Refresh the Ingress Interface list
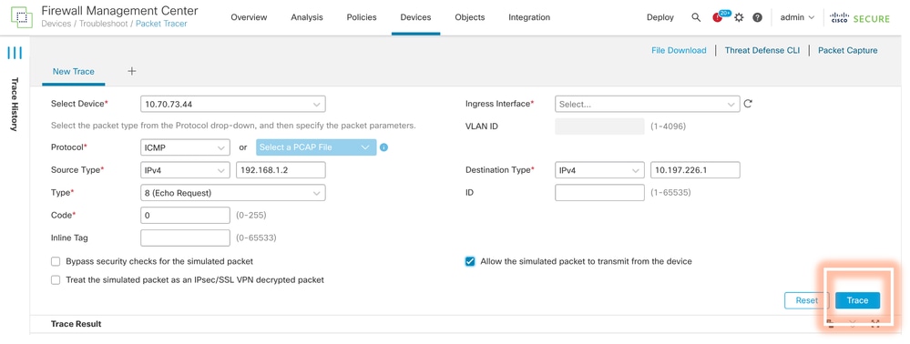The width and height of the screenshot is (910, 344). tap(748, 104)
